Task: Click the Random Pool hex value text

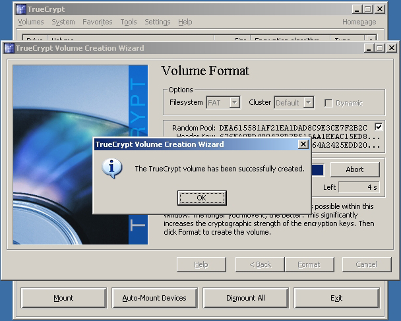Action: tap(293, 128)
